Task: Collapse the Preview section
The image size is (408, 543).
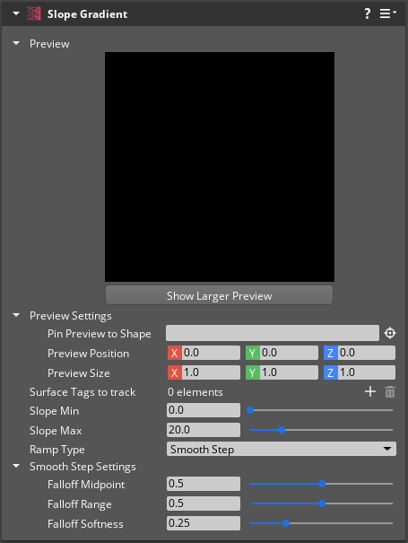Action: click(x=16, y=44)
